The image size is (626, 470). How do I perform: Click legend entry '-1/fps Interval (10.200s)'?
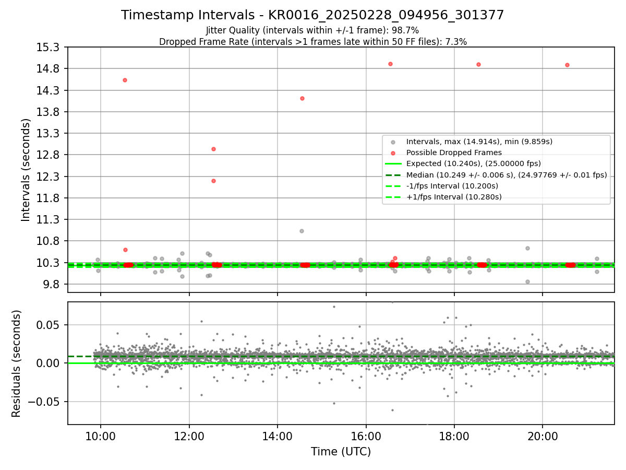[x=452, y=186]
